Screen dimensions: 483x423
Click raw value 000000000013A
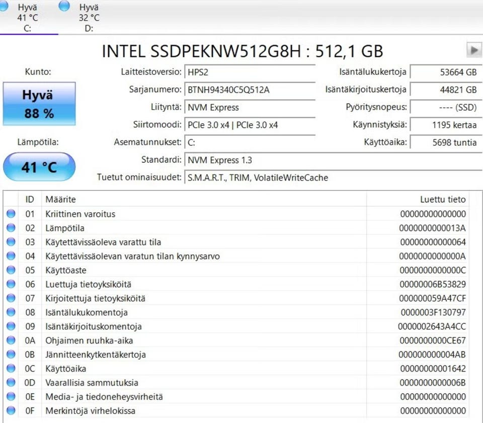pyautogui.click(x=432, y=228)
